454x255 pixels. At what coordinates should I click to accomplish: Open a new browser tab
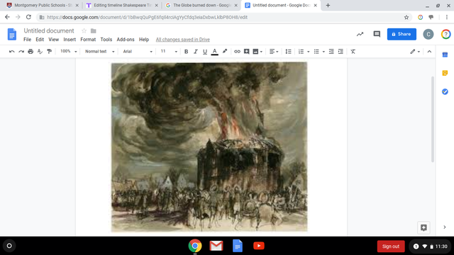pyautogui.click(x=328, y=5)
